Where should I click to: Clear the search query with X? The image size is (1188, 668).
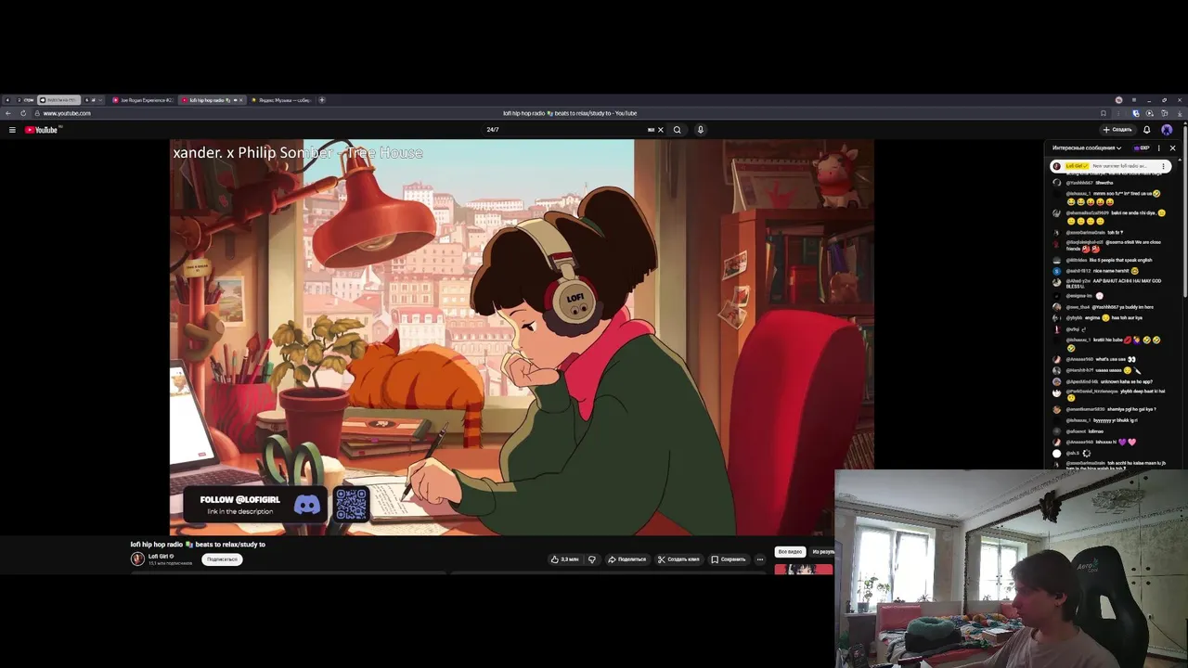click(661, 130)
